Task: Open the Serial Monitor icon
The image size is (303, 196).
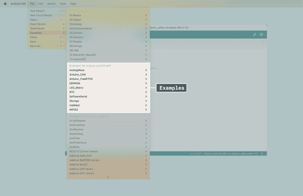Action: [x=262, y=34]
